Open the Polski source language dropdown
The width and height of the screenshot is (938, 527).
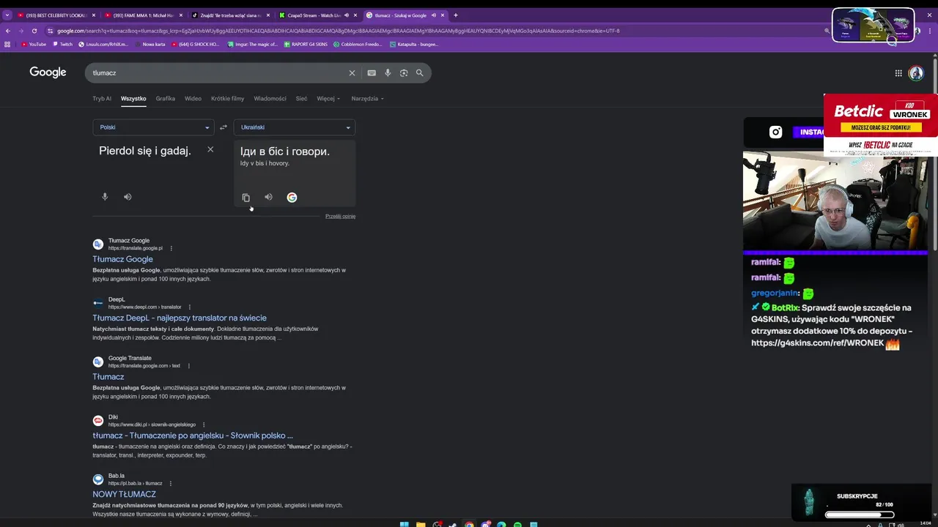click(154, 127)
